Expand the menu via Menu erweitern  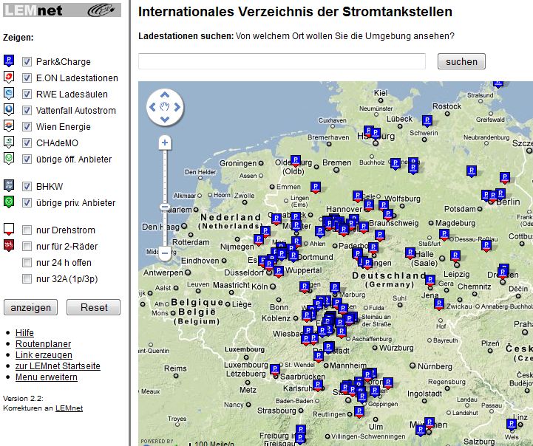[x=46, y=377]
